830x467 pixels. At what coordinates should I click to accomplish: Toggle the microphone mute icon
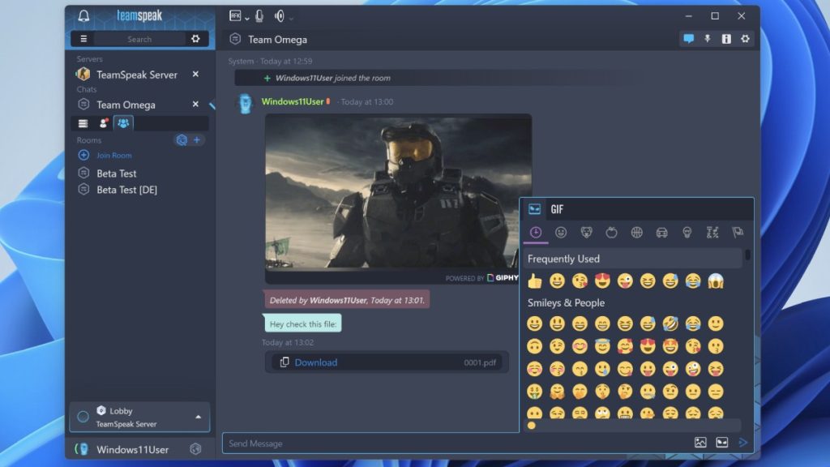[x=259, y=16]
